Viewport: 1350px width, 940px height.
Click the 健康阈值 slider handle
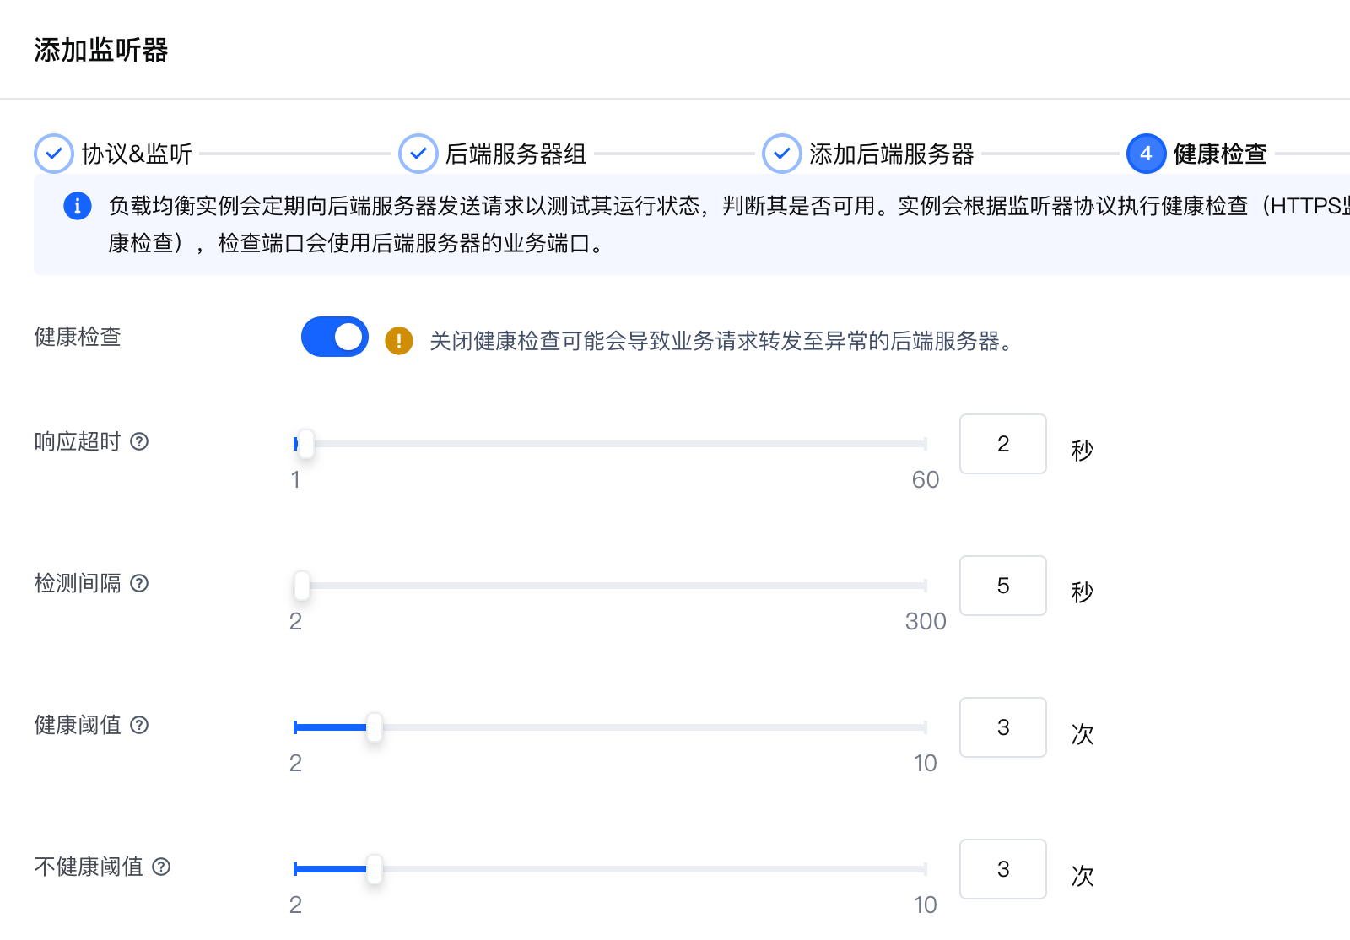click(x=375, y=727)
